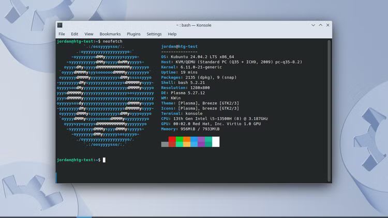The image size is (388, 218).
Task: Expand the View menu
Action: click(x=89, y=34)
